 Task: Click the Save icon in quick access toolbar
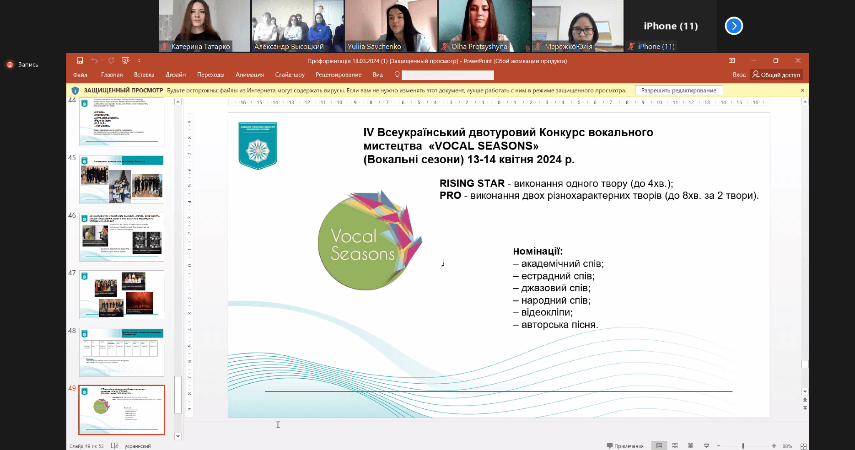[80, 60]
